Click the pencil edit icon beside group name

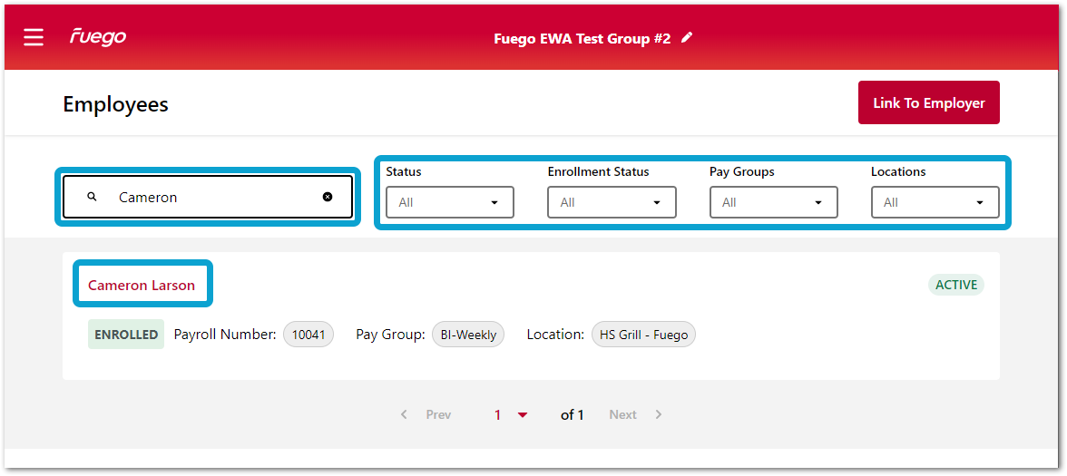pyautogui.click(x=687, y=38)
